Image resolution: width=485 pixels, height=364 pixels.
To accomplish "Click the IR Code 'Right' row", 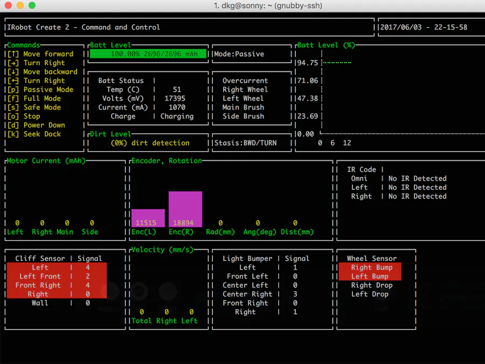I will pos(399,196).
